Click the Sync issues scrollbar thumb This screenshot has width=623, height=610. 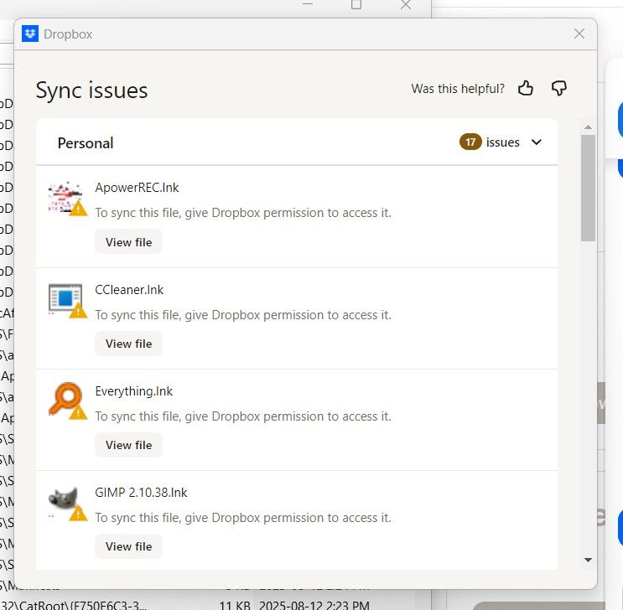coord(588,188)
